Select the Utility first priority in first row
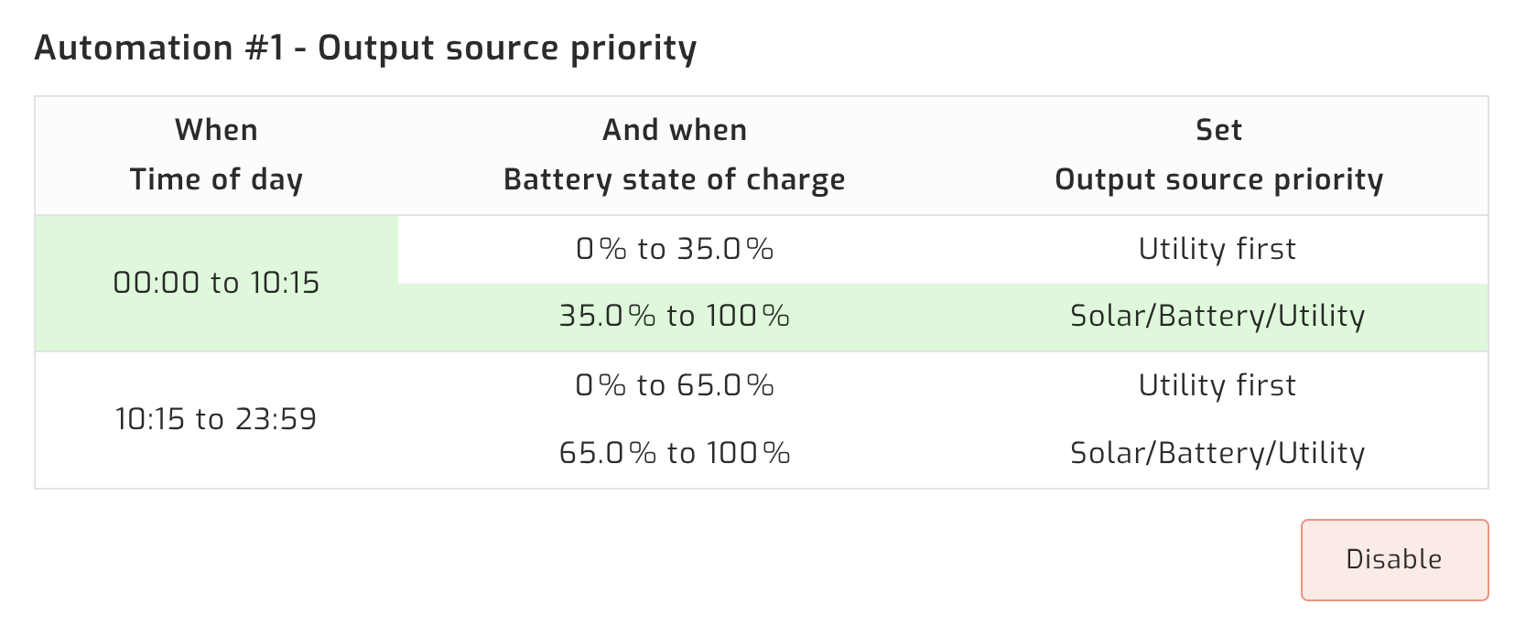 pos(1217,248)
